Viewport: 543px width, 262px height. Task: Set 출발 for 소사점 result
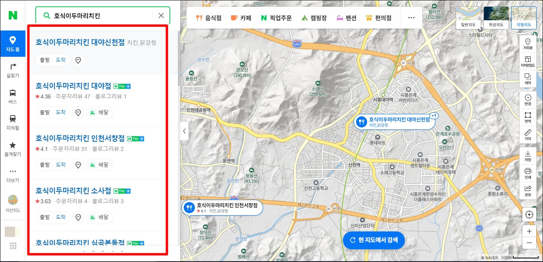(45, 217)
